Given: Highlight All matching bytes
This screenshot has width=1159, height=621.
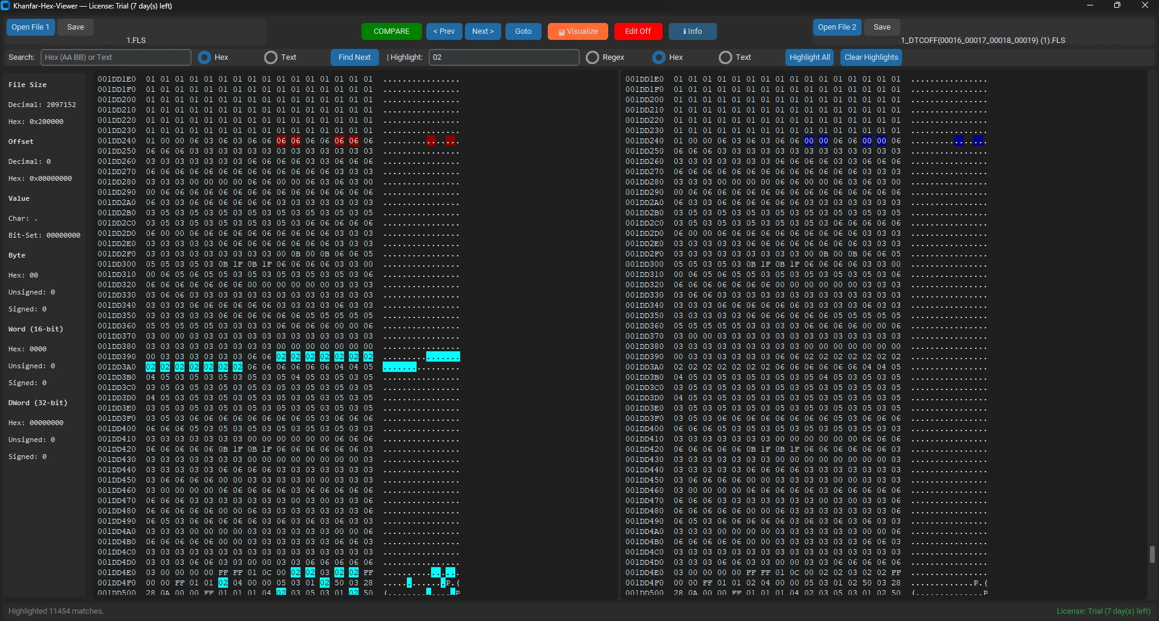Looking at the screenshot, I should [x=809, y=57].
